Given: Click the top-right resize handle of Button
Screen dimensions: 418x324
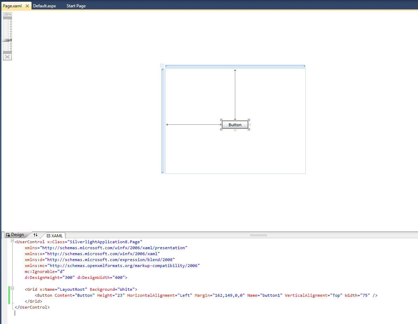Looking at the screenshot, I should (x=249, y=120).
